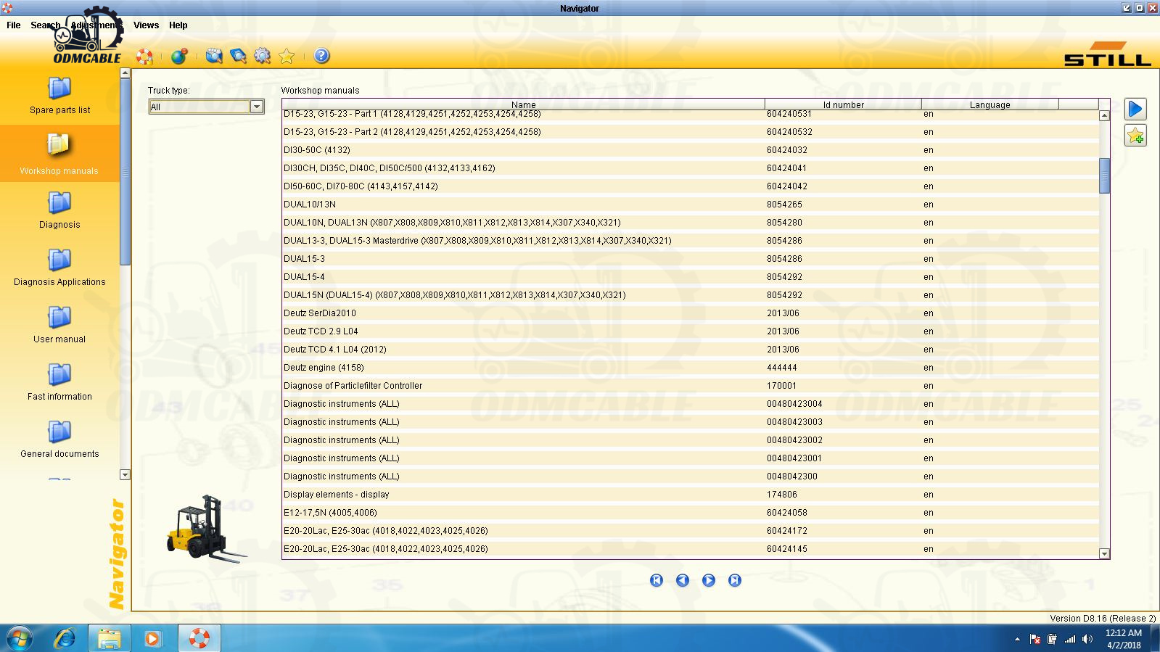Sort by the Name column header

(523, 104)
